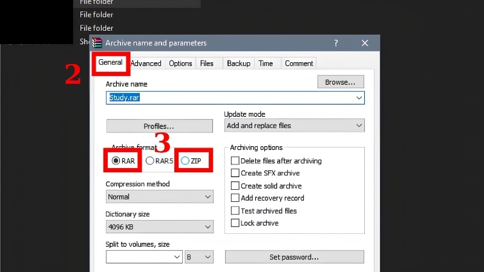Open the Dictionary size 4096 KB dropdown
484x272 pixels.
[160, 227]
